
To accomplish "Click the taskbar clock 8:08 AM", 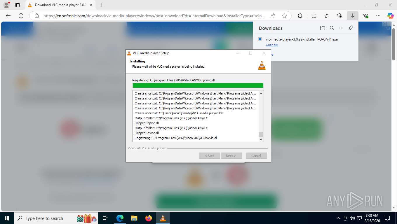I will [x=372, y=216].
